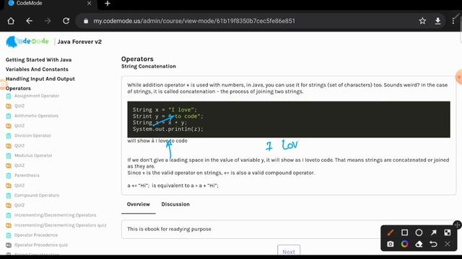Viewport: 462px width, 259px height.
Task: Go to browser home page icon
Action: [11, 21]
